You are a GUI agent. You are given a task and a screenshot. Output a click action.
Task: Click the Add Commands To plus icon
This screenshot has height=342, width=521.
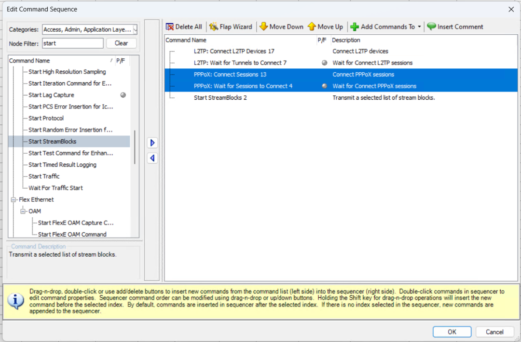[355, 27]
